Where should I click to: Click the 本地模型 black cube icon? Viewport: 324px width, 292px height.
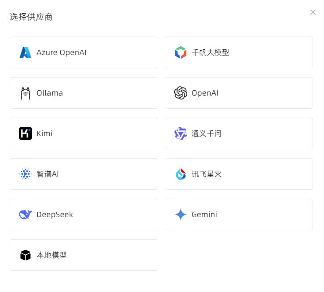(x=25, y=255)
